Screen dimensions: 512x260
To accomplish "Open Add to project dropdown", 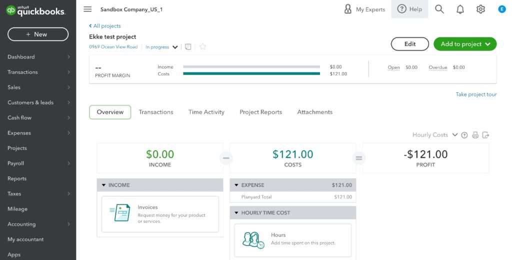I will tap(465, 44).
